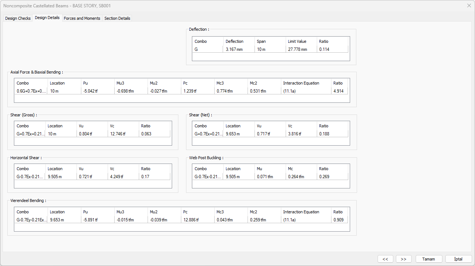Open the Forces and Moments tab
475x266 pixels.
(82, 18)
